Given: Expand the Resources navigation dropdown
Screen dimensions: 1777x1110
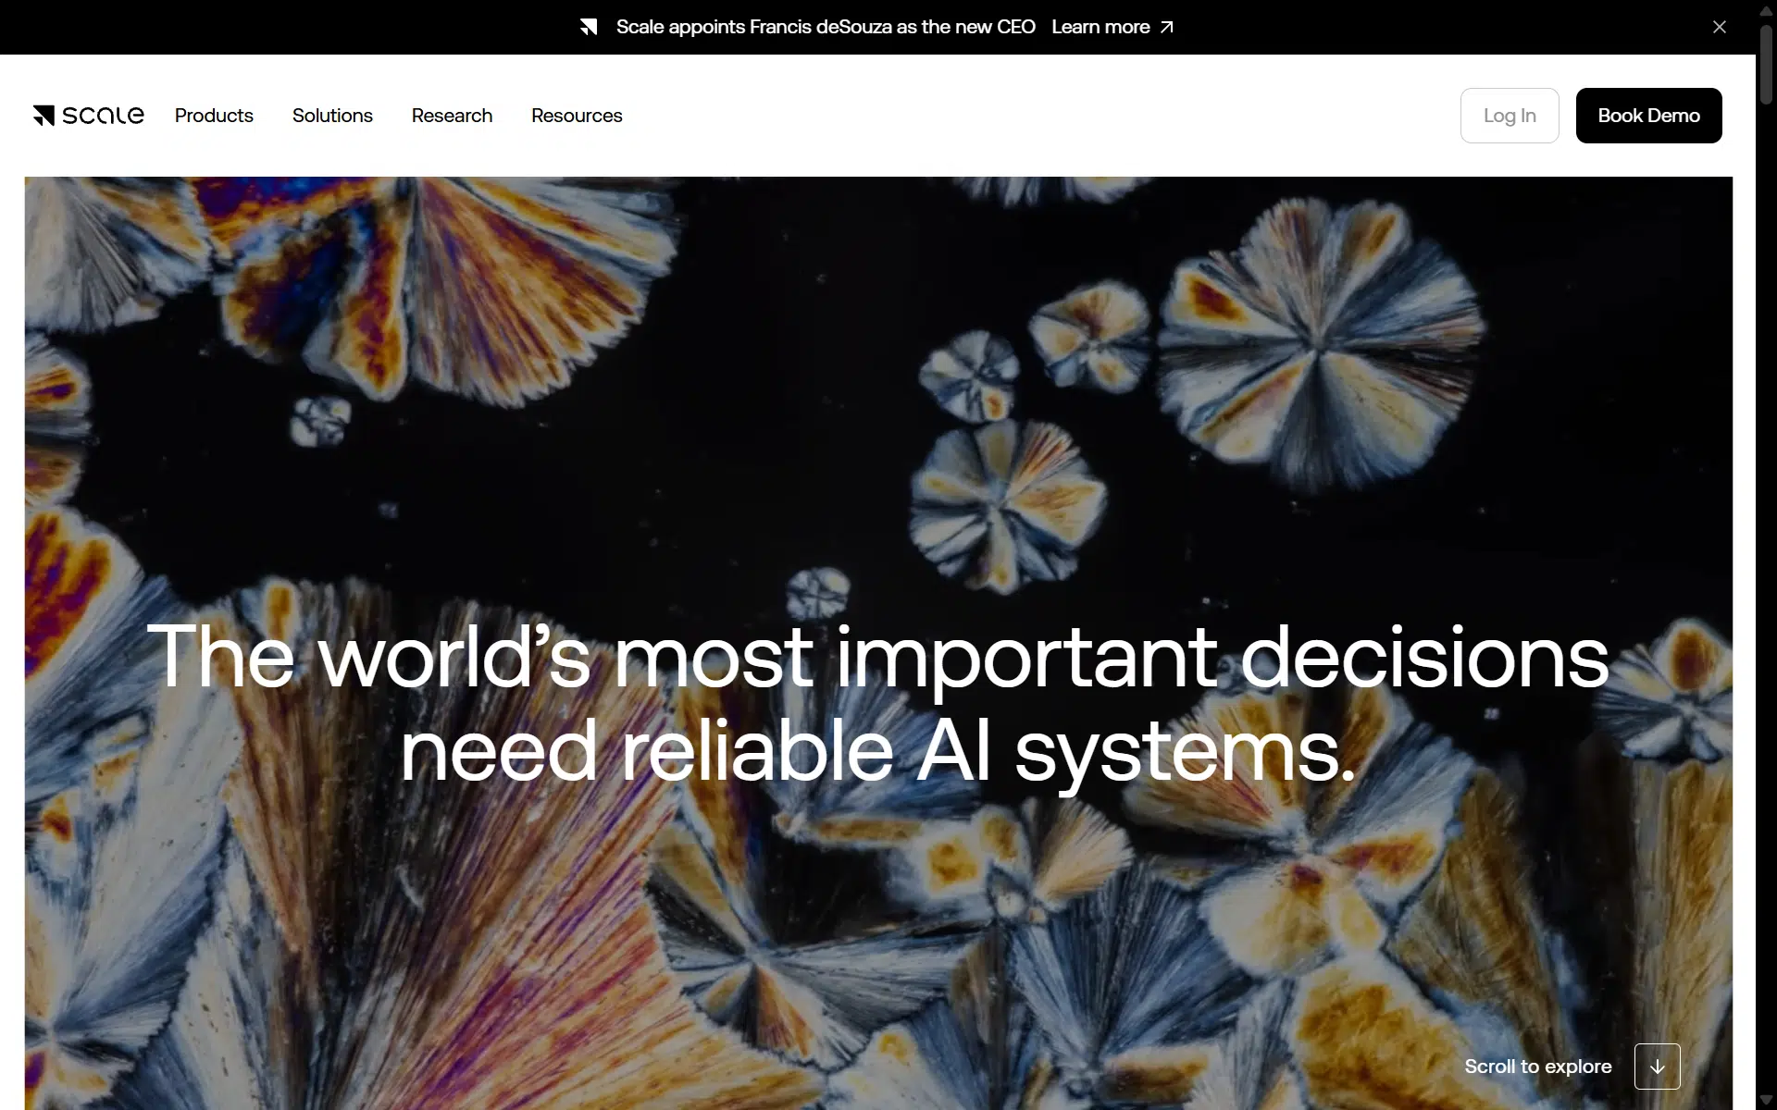Looking at the screenshot, I should (577, 116).
